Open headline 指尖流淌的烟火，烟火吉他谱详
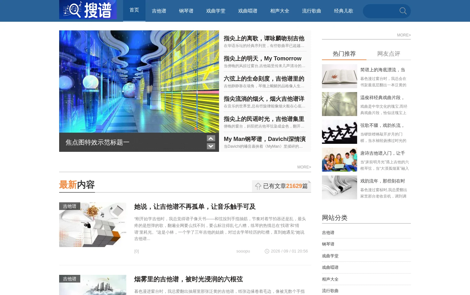The image size is (470, 295). pos(264,99)
